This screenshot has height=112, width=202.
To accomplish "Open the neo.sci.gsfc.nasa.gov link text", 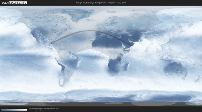I will [36, 110].
